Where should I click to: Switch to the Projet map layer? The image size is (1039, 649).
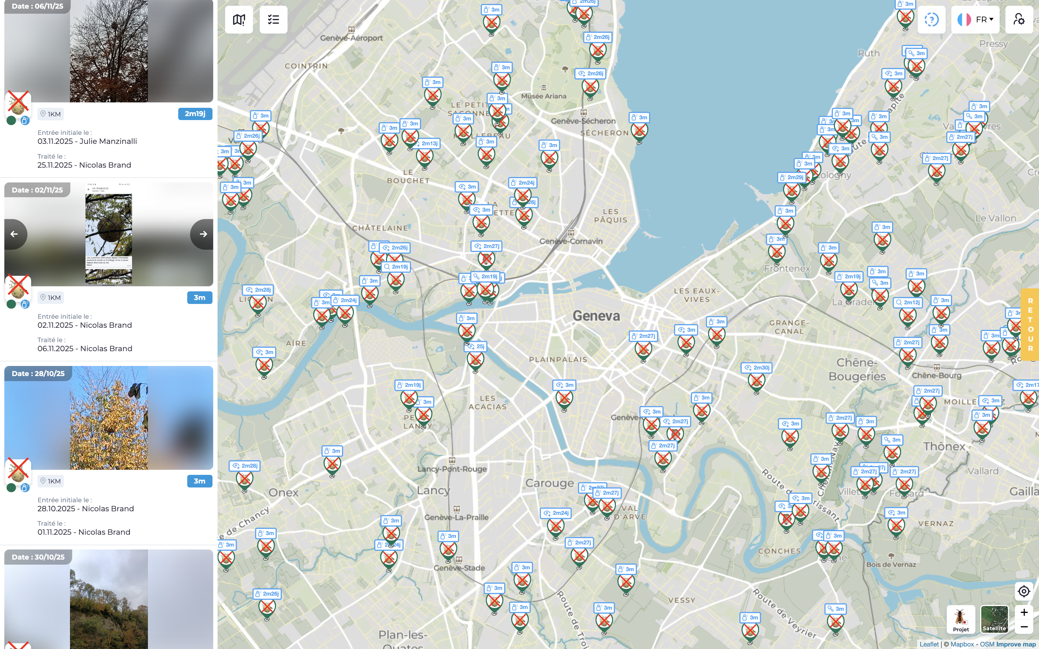coord(960,619)
